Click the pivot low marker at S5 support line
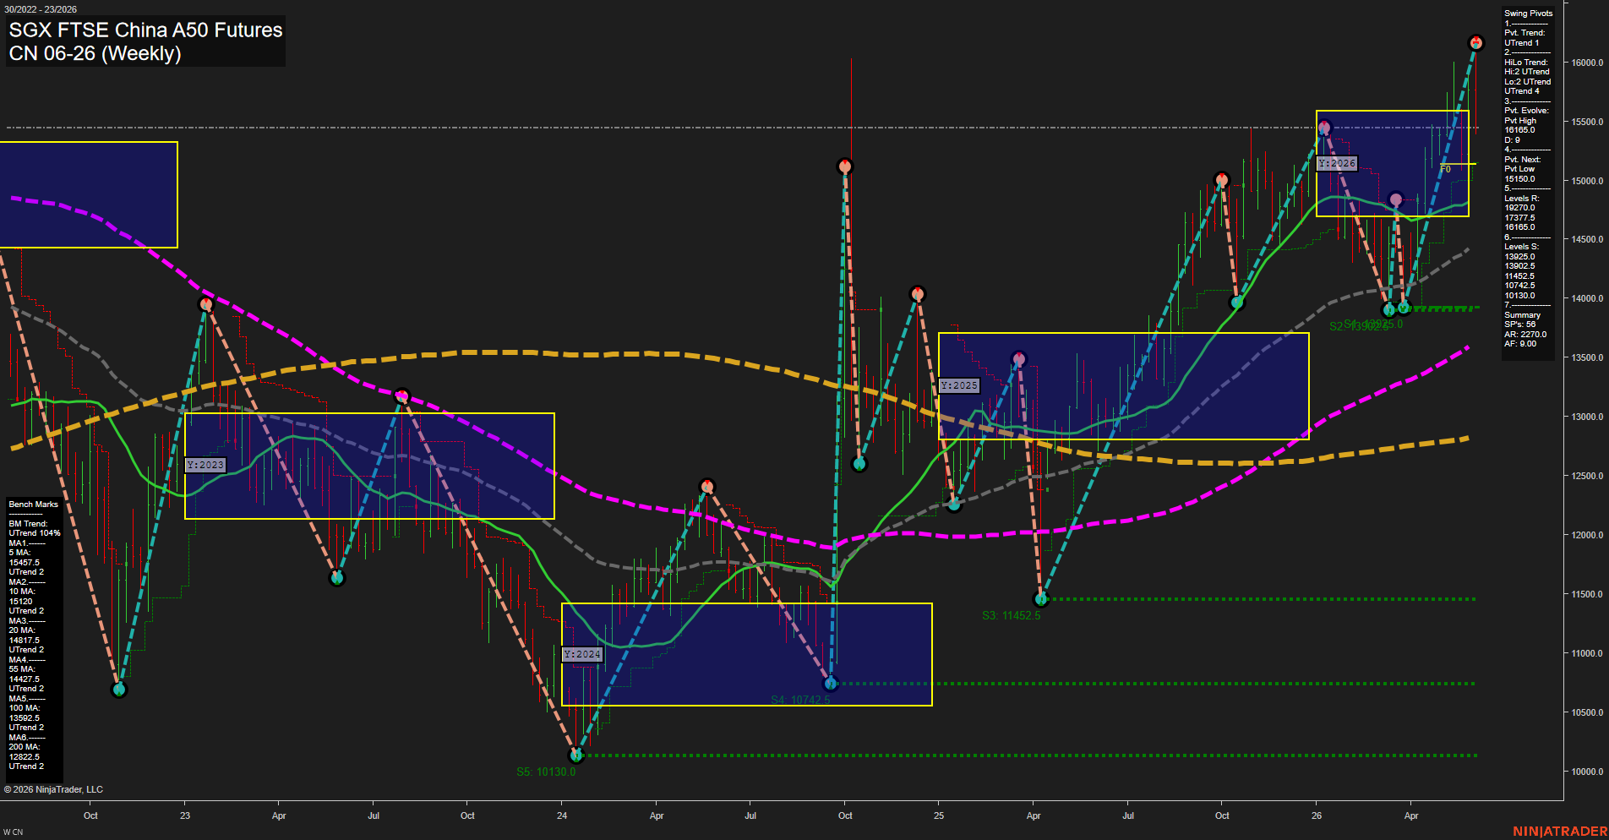Image resolution: width=1609 pixels, height=840 pixels. [576, 755]
